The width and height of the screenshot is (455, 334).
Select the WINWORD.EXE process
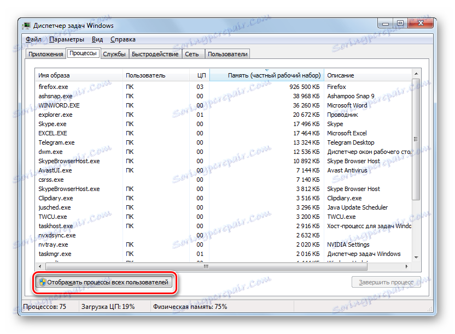coord(224,105)
